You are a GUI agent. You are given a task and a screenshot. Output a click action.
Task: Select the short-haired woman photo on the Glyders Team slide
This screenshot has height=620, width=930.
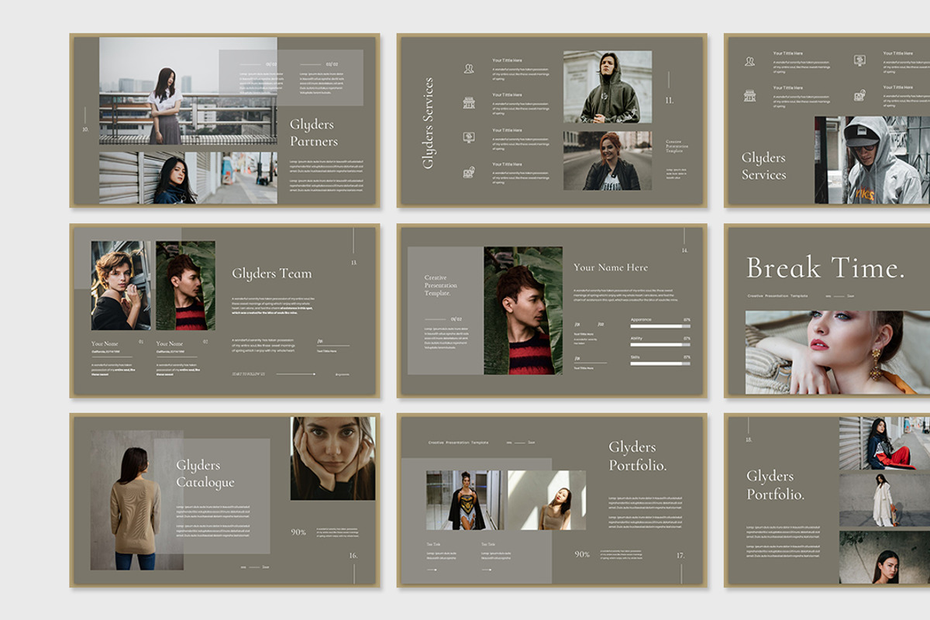121,285
